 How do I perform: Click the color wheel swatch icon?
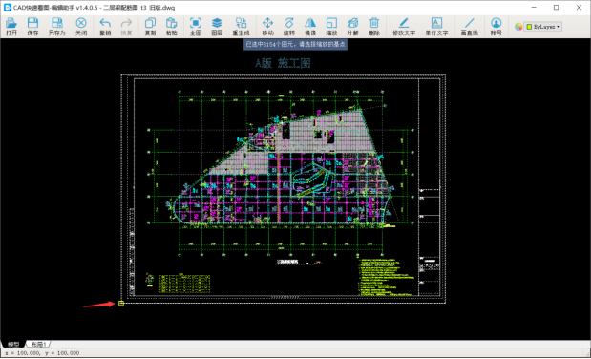518,27
